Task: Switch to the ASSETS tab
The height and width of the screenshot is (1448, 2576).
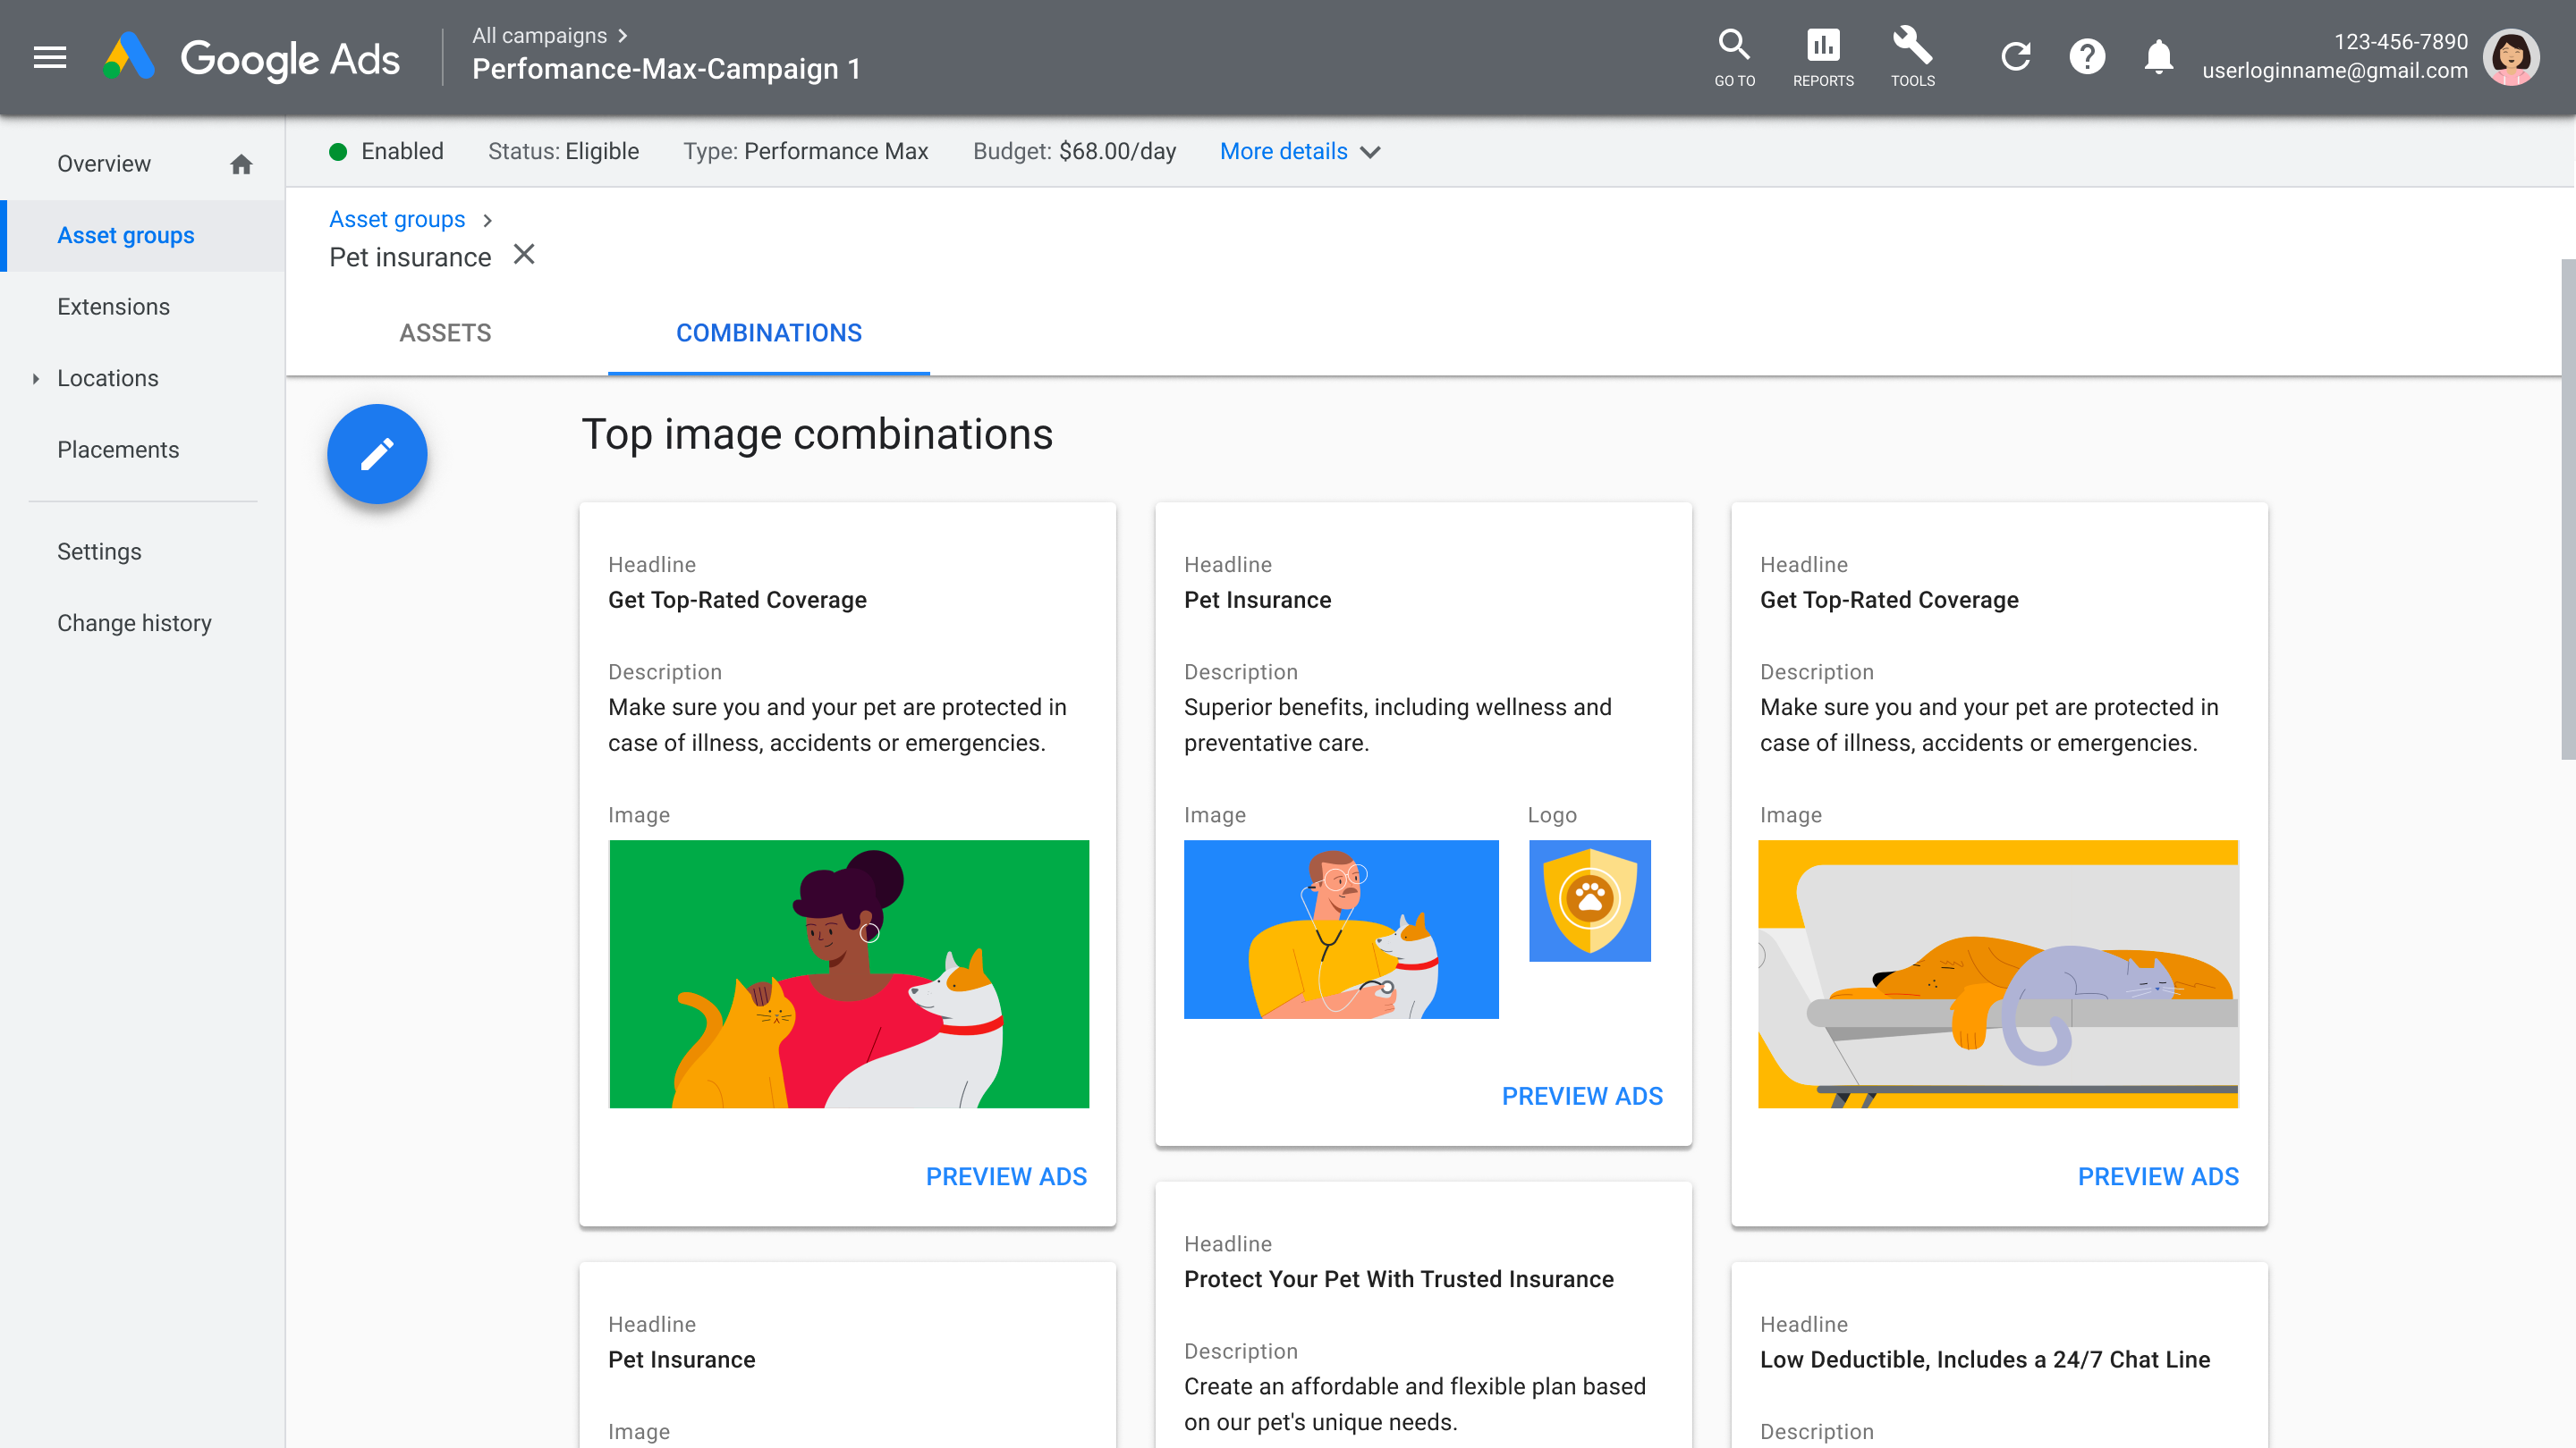Action: [x=445, y=333]
